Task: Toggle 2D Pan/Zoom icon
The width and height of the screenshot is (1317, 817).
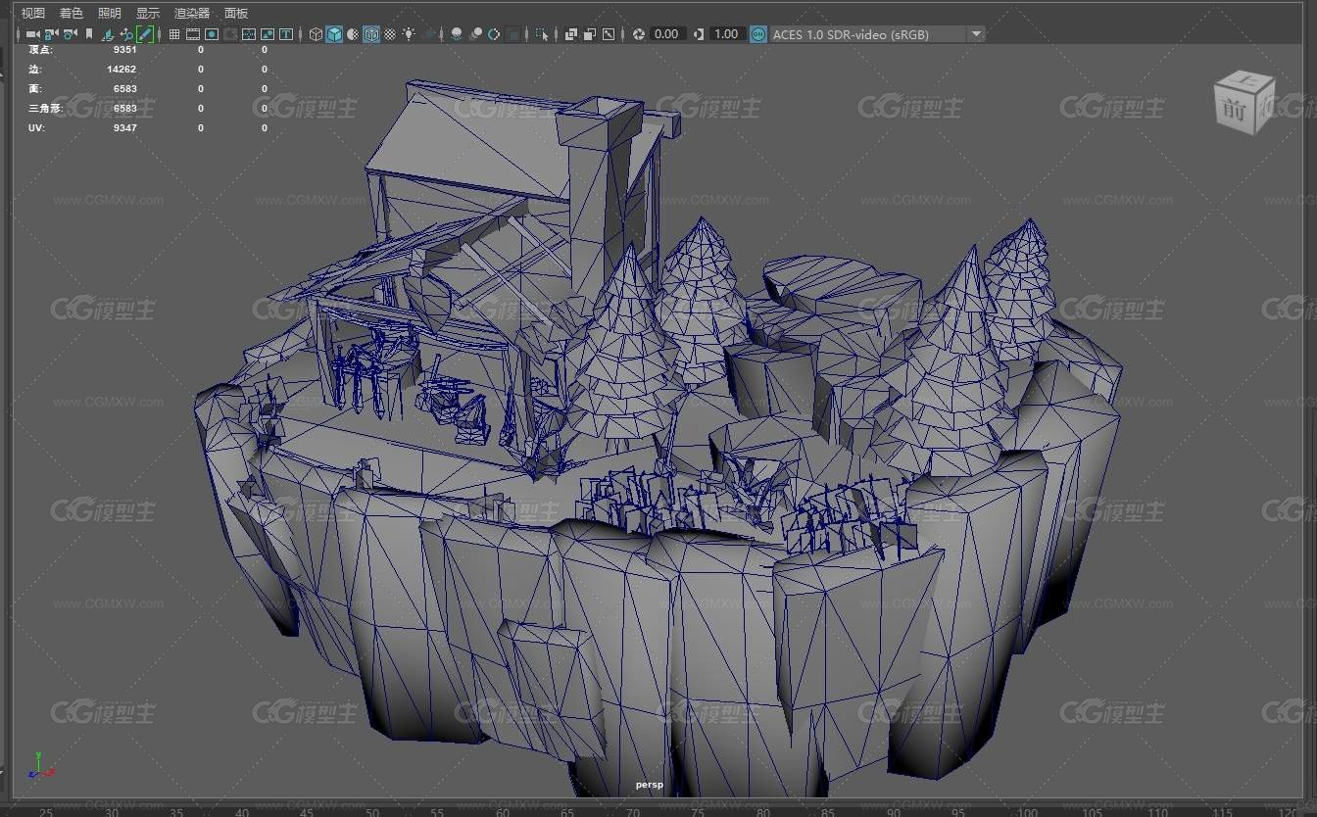Action: pos(126,34)
